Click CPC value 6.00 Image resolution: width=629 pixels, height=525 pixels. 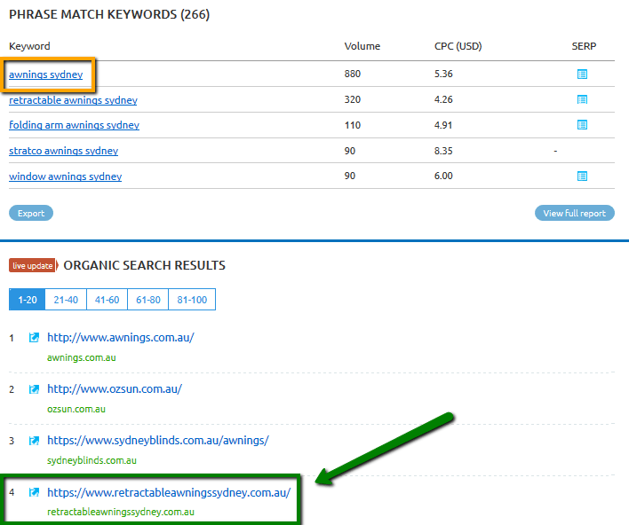click(x=443, y=176)
